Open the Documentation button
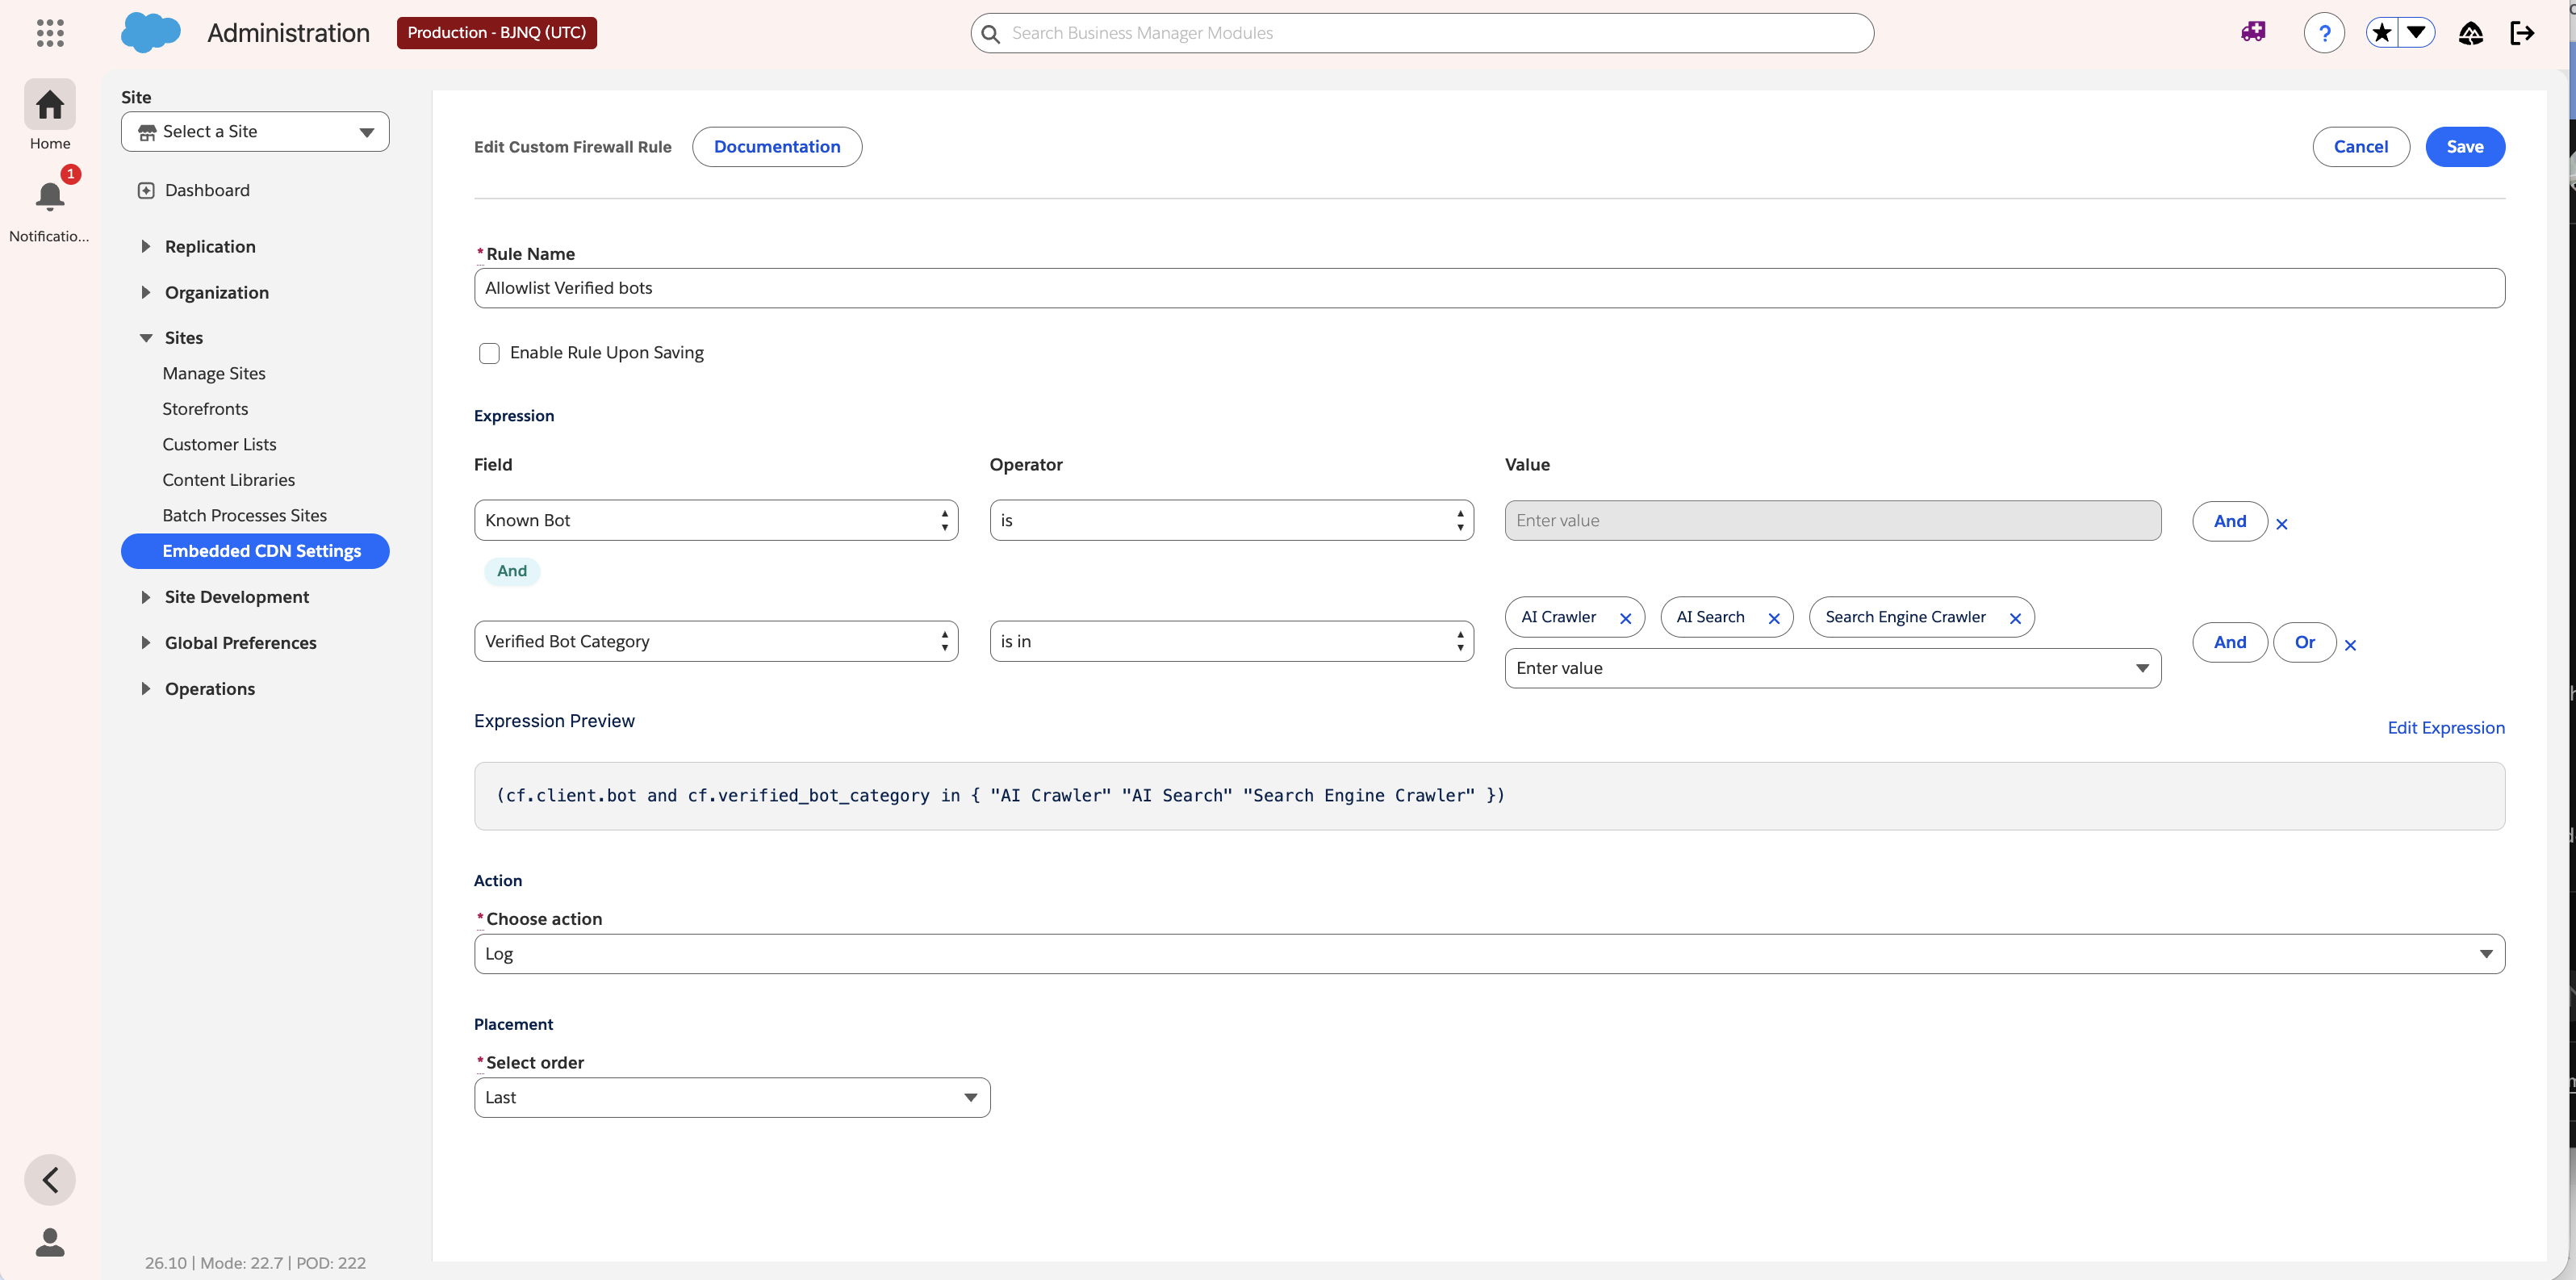The height and width of the screenshot is (1280, 2576). [777, 147]
